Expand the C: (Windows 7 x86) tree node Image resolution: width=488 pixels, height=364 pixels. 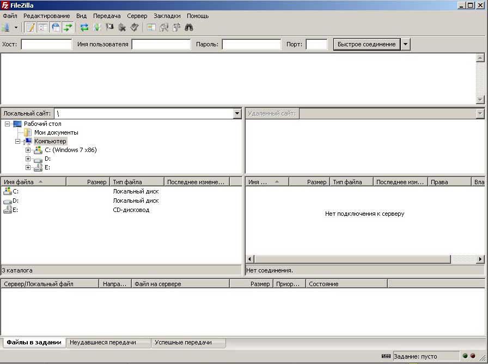coord(28,150)
